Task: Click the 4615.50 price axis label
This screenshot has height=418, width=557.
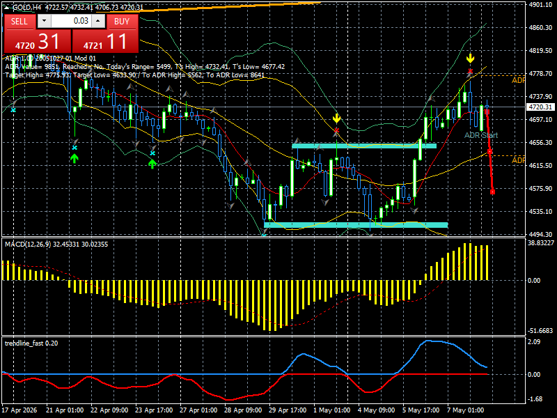Action: click(x=540, y=165)
